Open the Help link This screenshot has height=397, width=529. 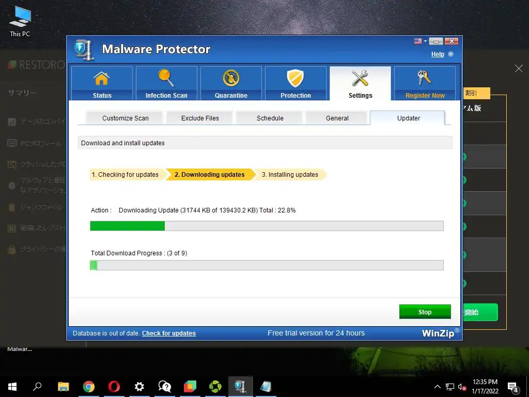tap(438, 54)
